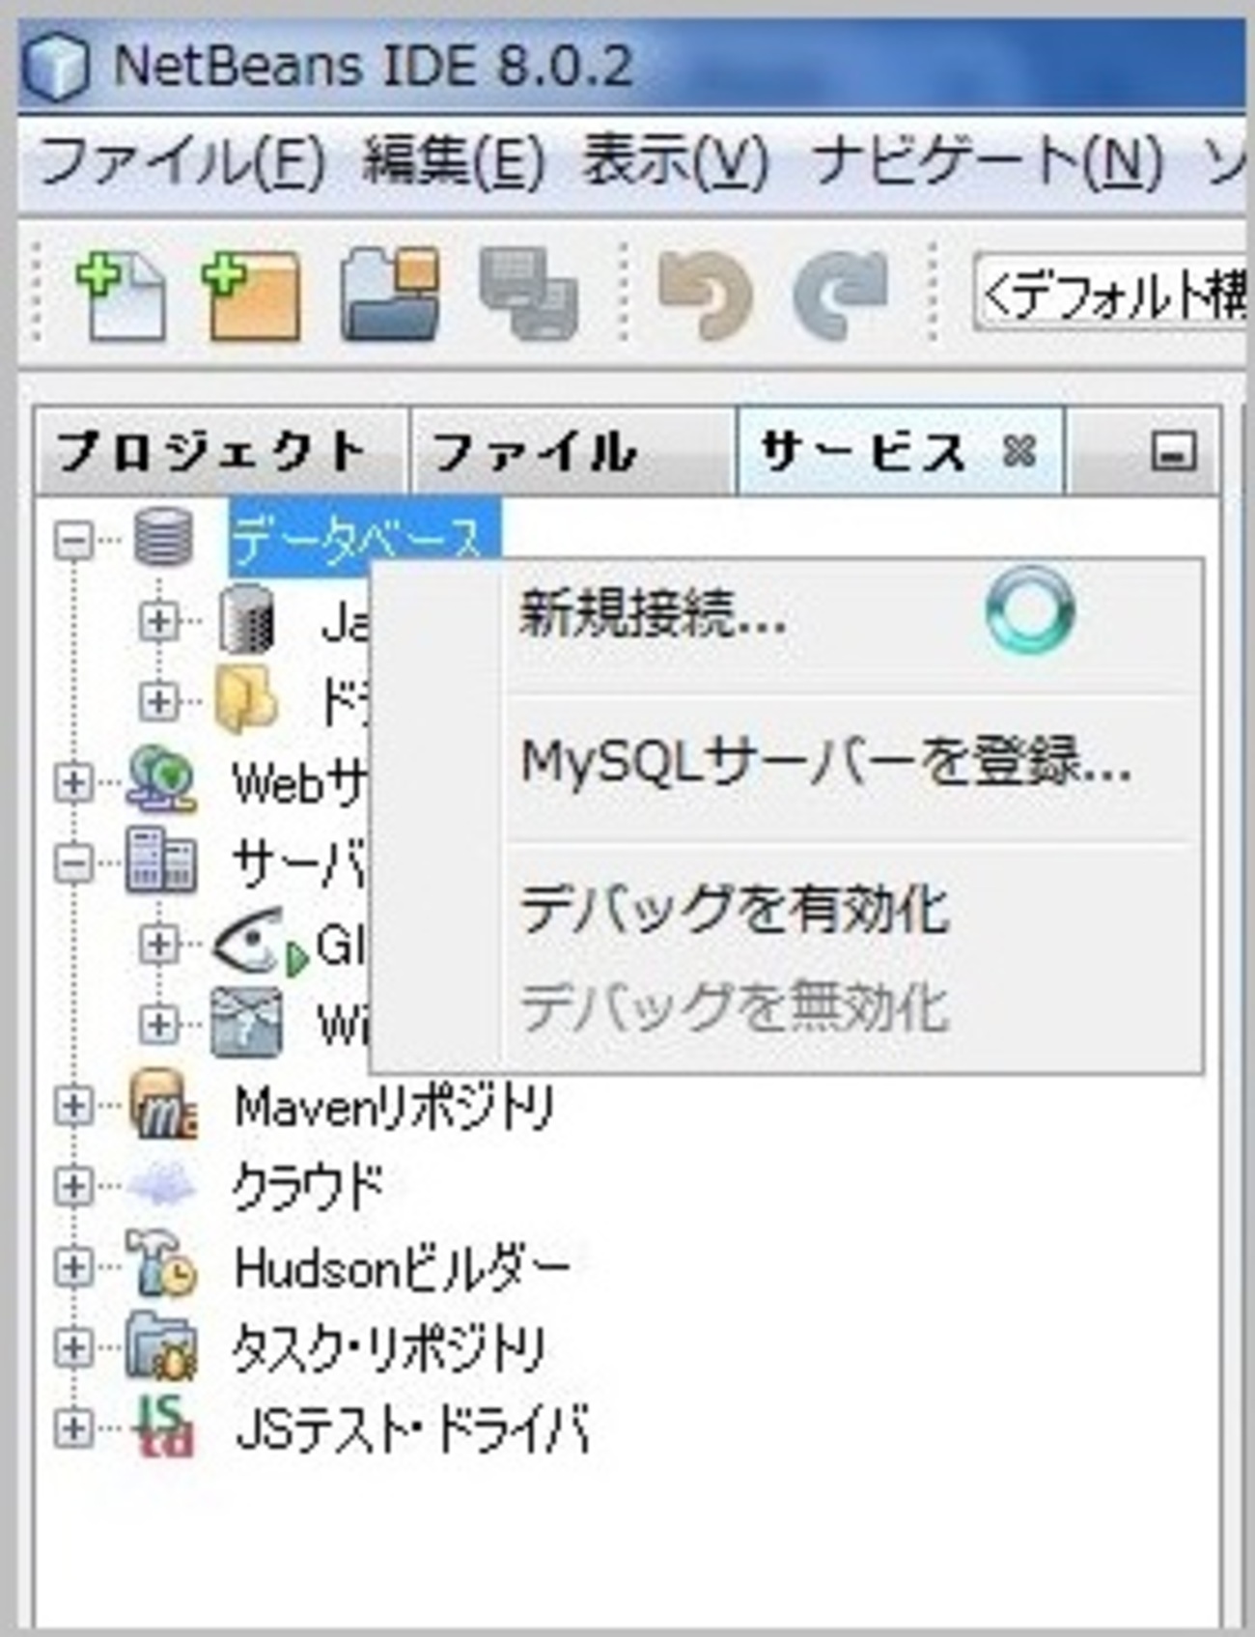Click the GlassFish server icon
Viewport: 1255px width, 1637px height.
pyautogui.click(x=261, y=943)
